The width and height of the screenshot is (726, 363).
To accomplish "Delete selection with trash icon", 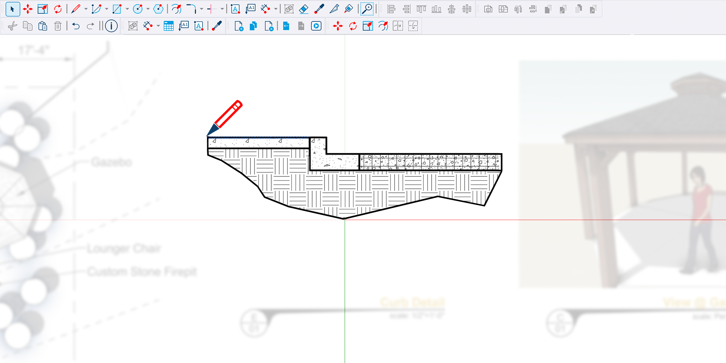I will click(x=58, y=26).
